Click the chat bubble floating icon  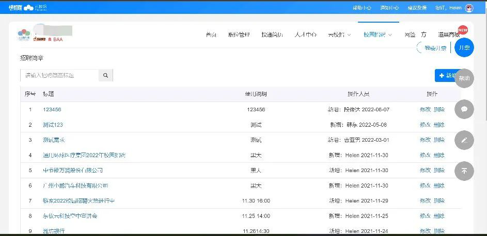pos(464,109)
